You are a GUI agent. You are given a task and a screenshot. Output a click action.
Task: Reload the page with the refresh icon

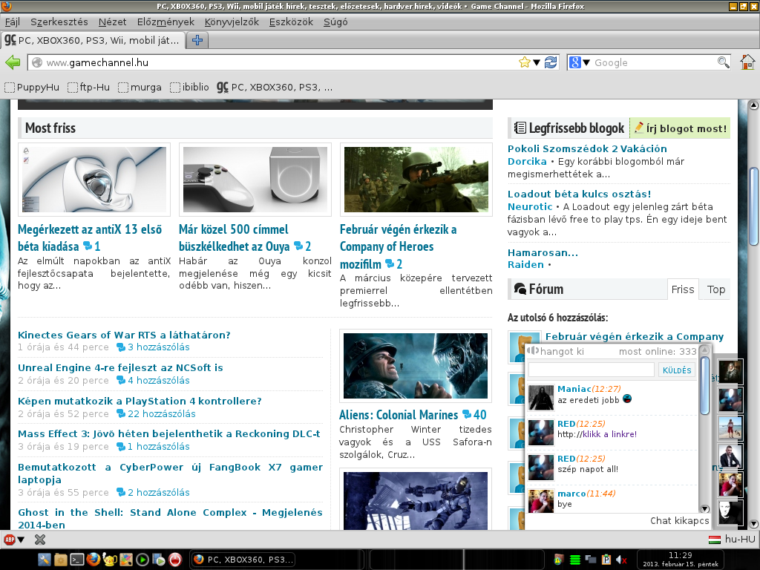coord(551,62)
